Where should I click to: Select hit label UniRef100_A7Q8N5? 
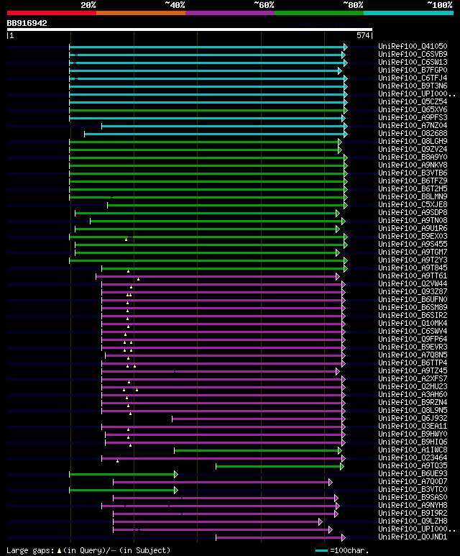point(413,355)
